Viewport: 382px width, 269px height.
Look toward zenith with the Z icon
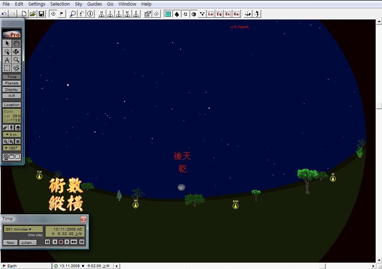[x=137, y=14]
